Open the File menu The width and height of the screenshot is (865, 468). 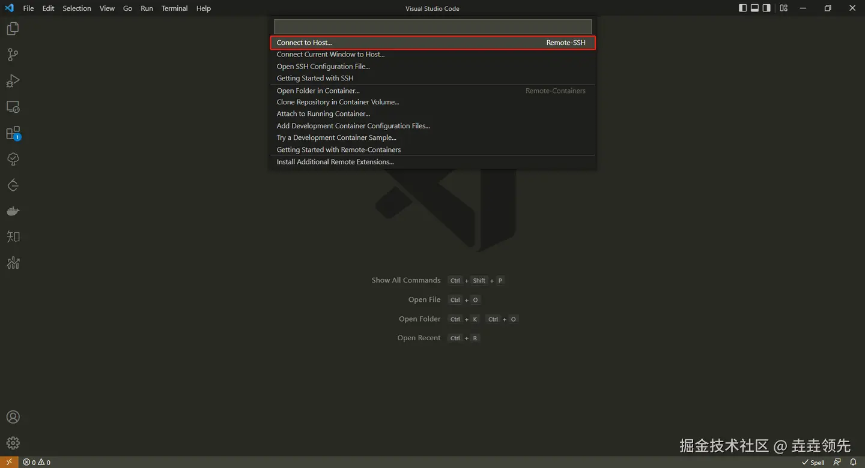click(x=28, y=8)
